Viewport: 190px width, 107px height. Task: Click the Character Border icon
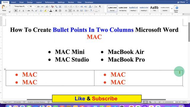(x=60, y=7)
